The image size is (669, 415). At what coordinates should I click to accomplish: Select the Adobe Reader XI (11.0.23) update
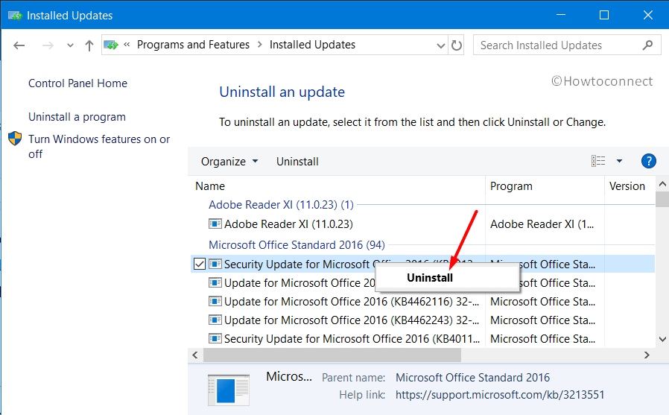click(x=288, y=224)
